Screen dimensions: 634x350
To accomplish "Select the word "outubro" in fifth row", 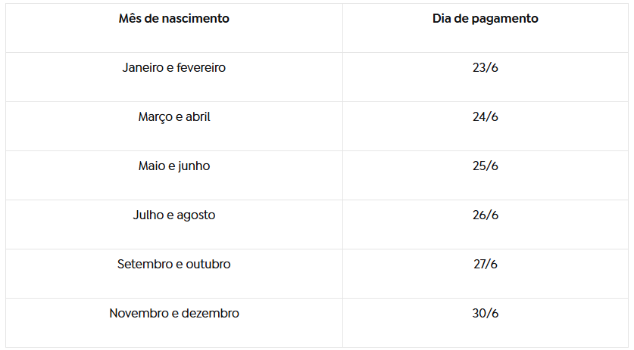I will tap(208, 265).
